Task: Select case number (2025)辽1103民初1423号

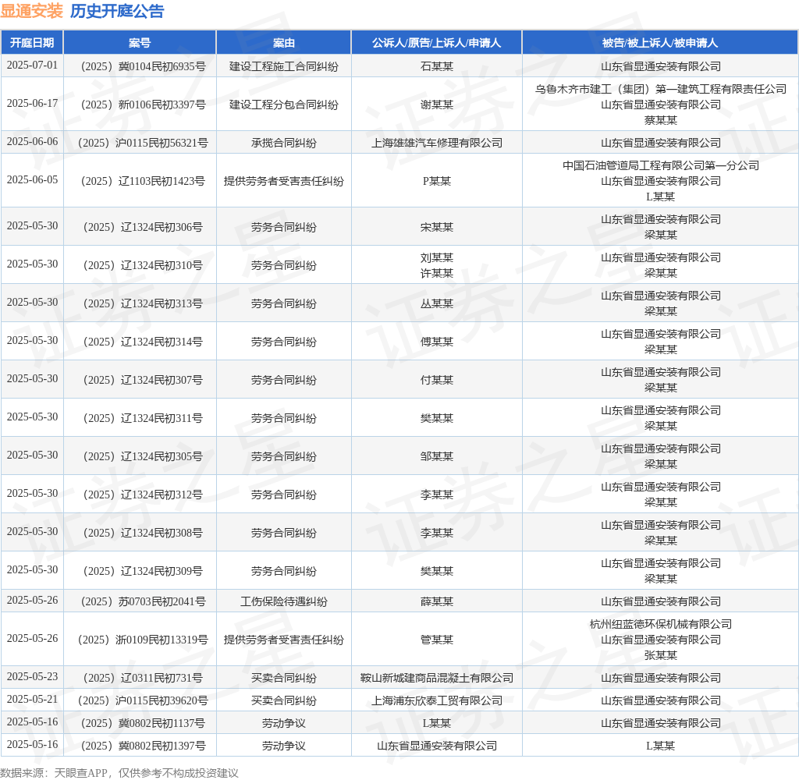Action: coord(143,181)
